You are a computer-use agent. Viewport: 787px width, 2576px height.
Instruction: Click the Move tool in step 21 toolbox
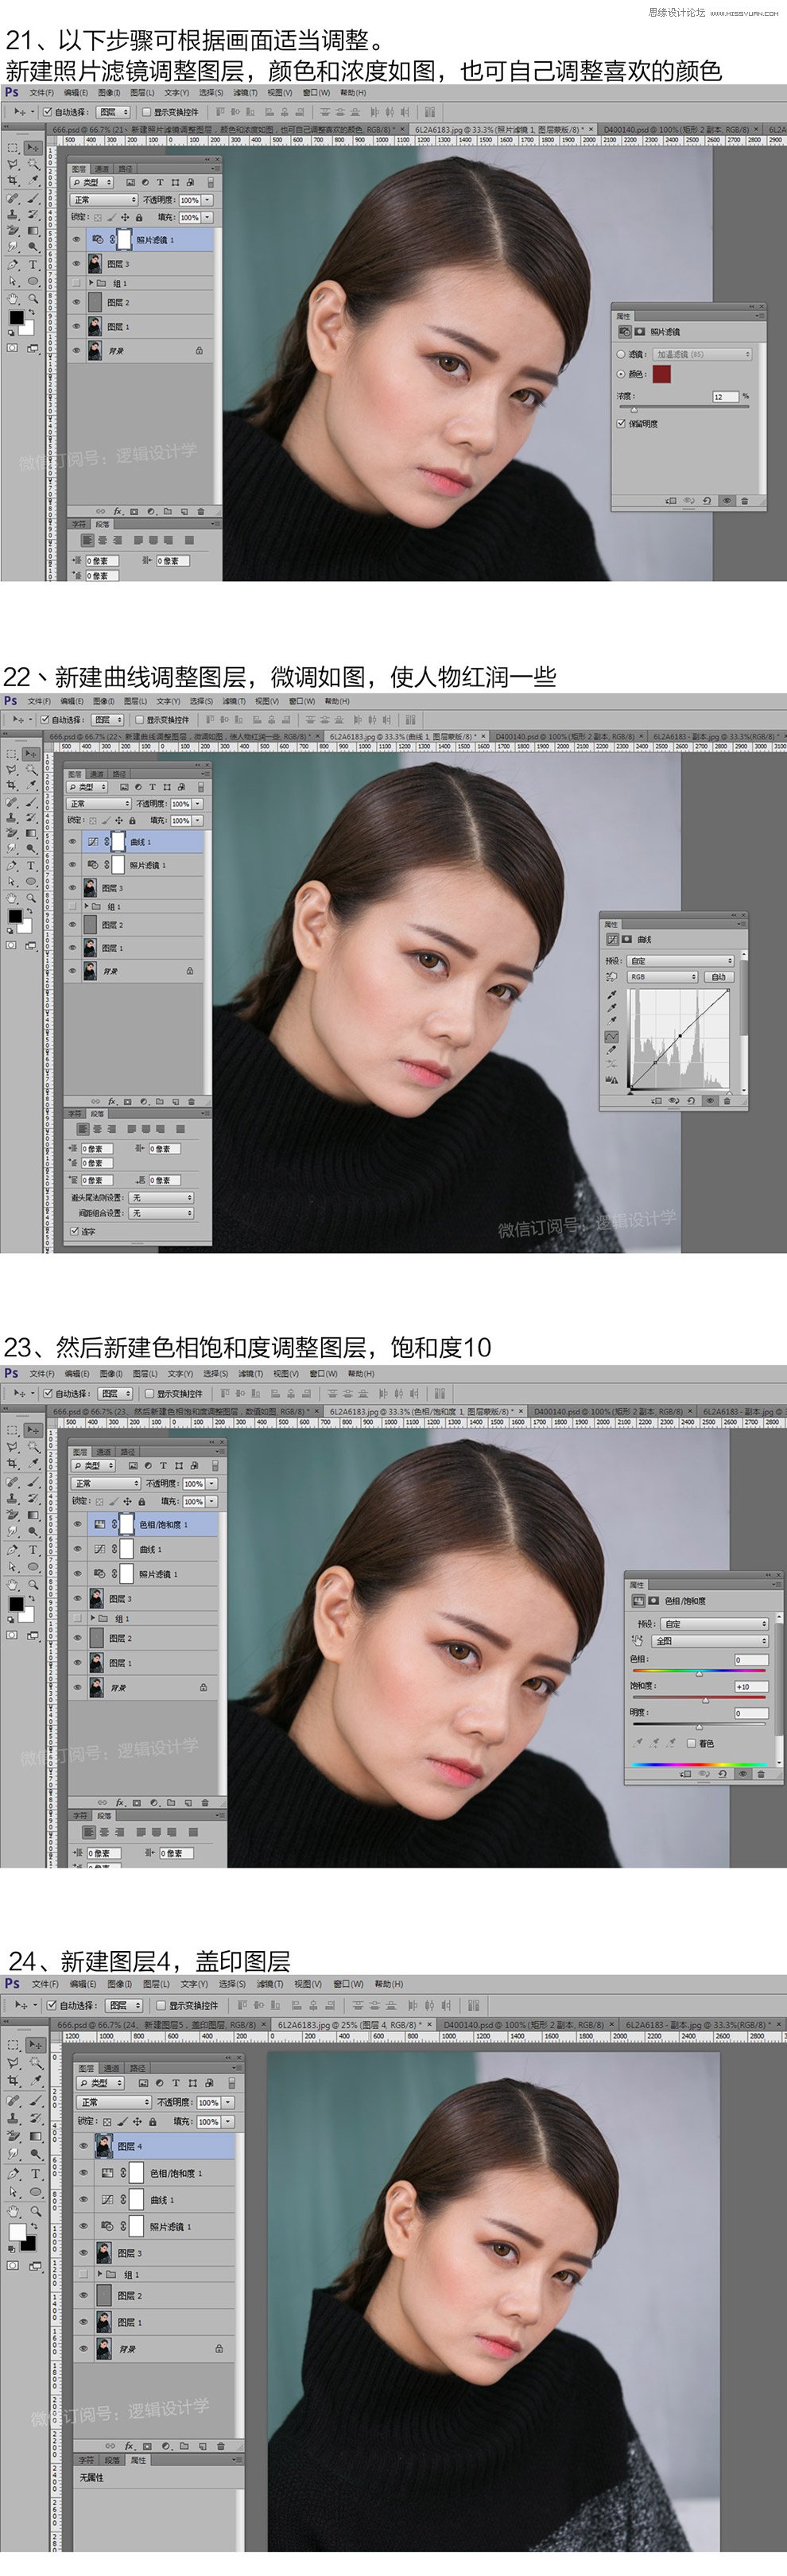click(33, 147)
